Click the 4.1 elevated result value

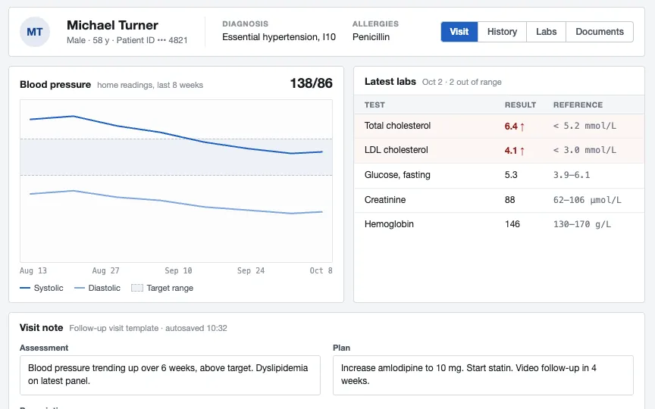(x=514, y=151)
